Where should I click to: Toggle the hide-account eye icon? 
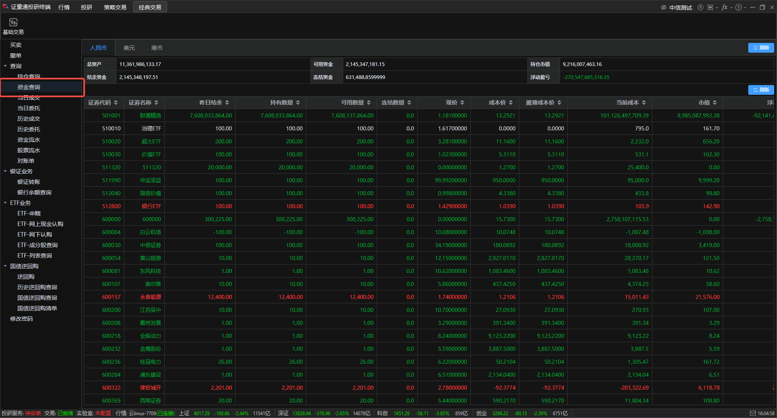pos(664,7)
